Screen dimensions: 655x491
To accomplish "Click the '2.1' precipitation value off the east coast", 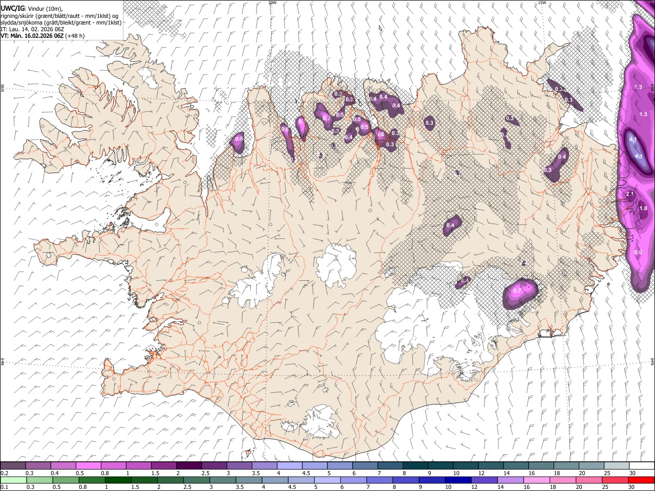I will (x=630, y=194).
